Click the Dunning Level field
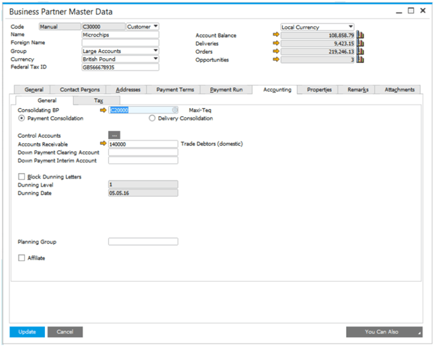 pyautogui.click(x=143, y=185)
